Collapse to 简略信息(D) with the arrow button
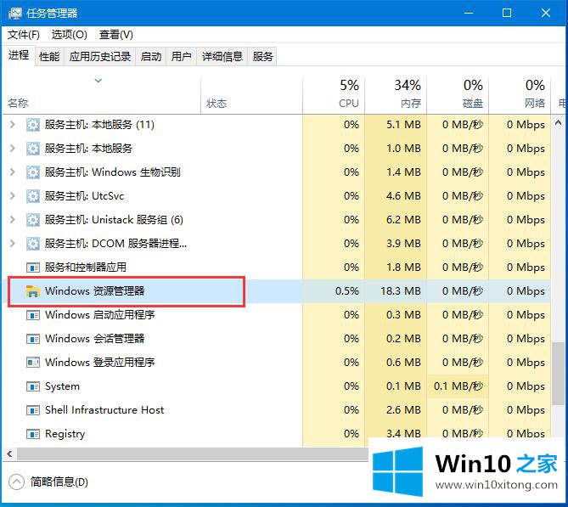 [x=16, y=482]
